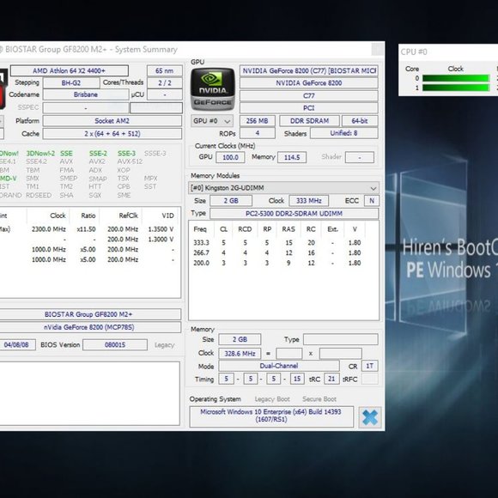Click the ECC value N field

[x=372, y=201]
